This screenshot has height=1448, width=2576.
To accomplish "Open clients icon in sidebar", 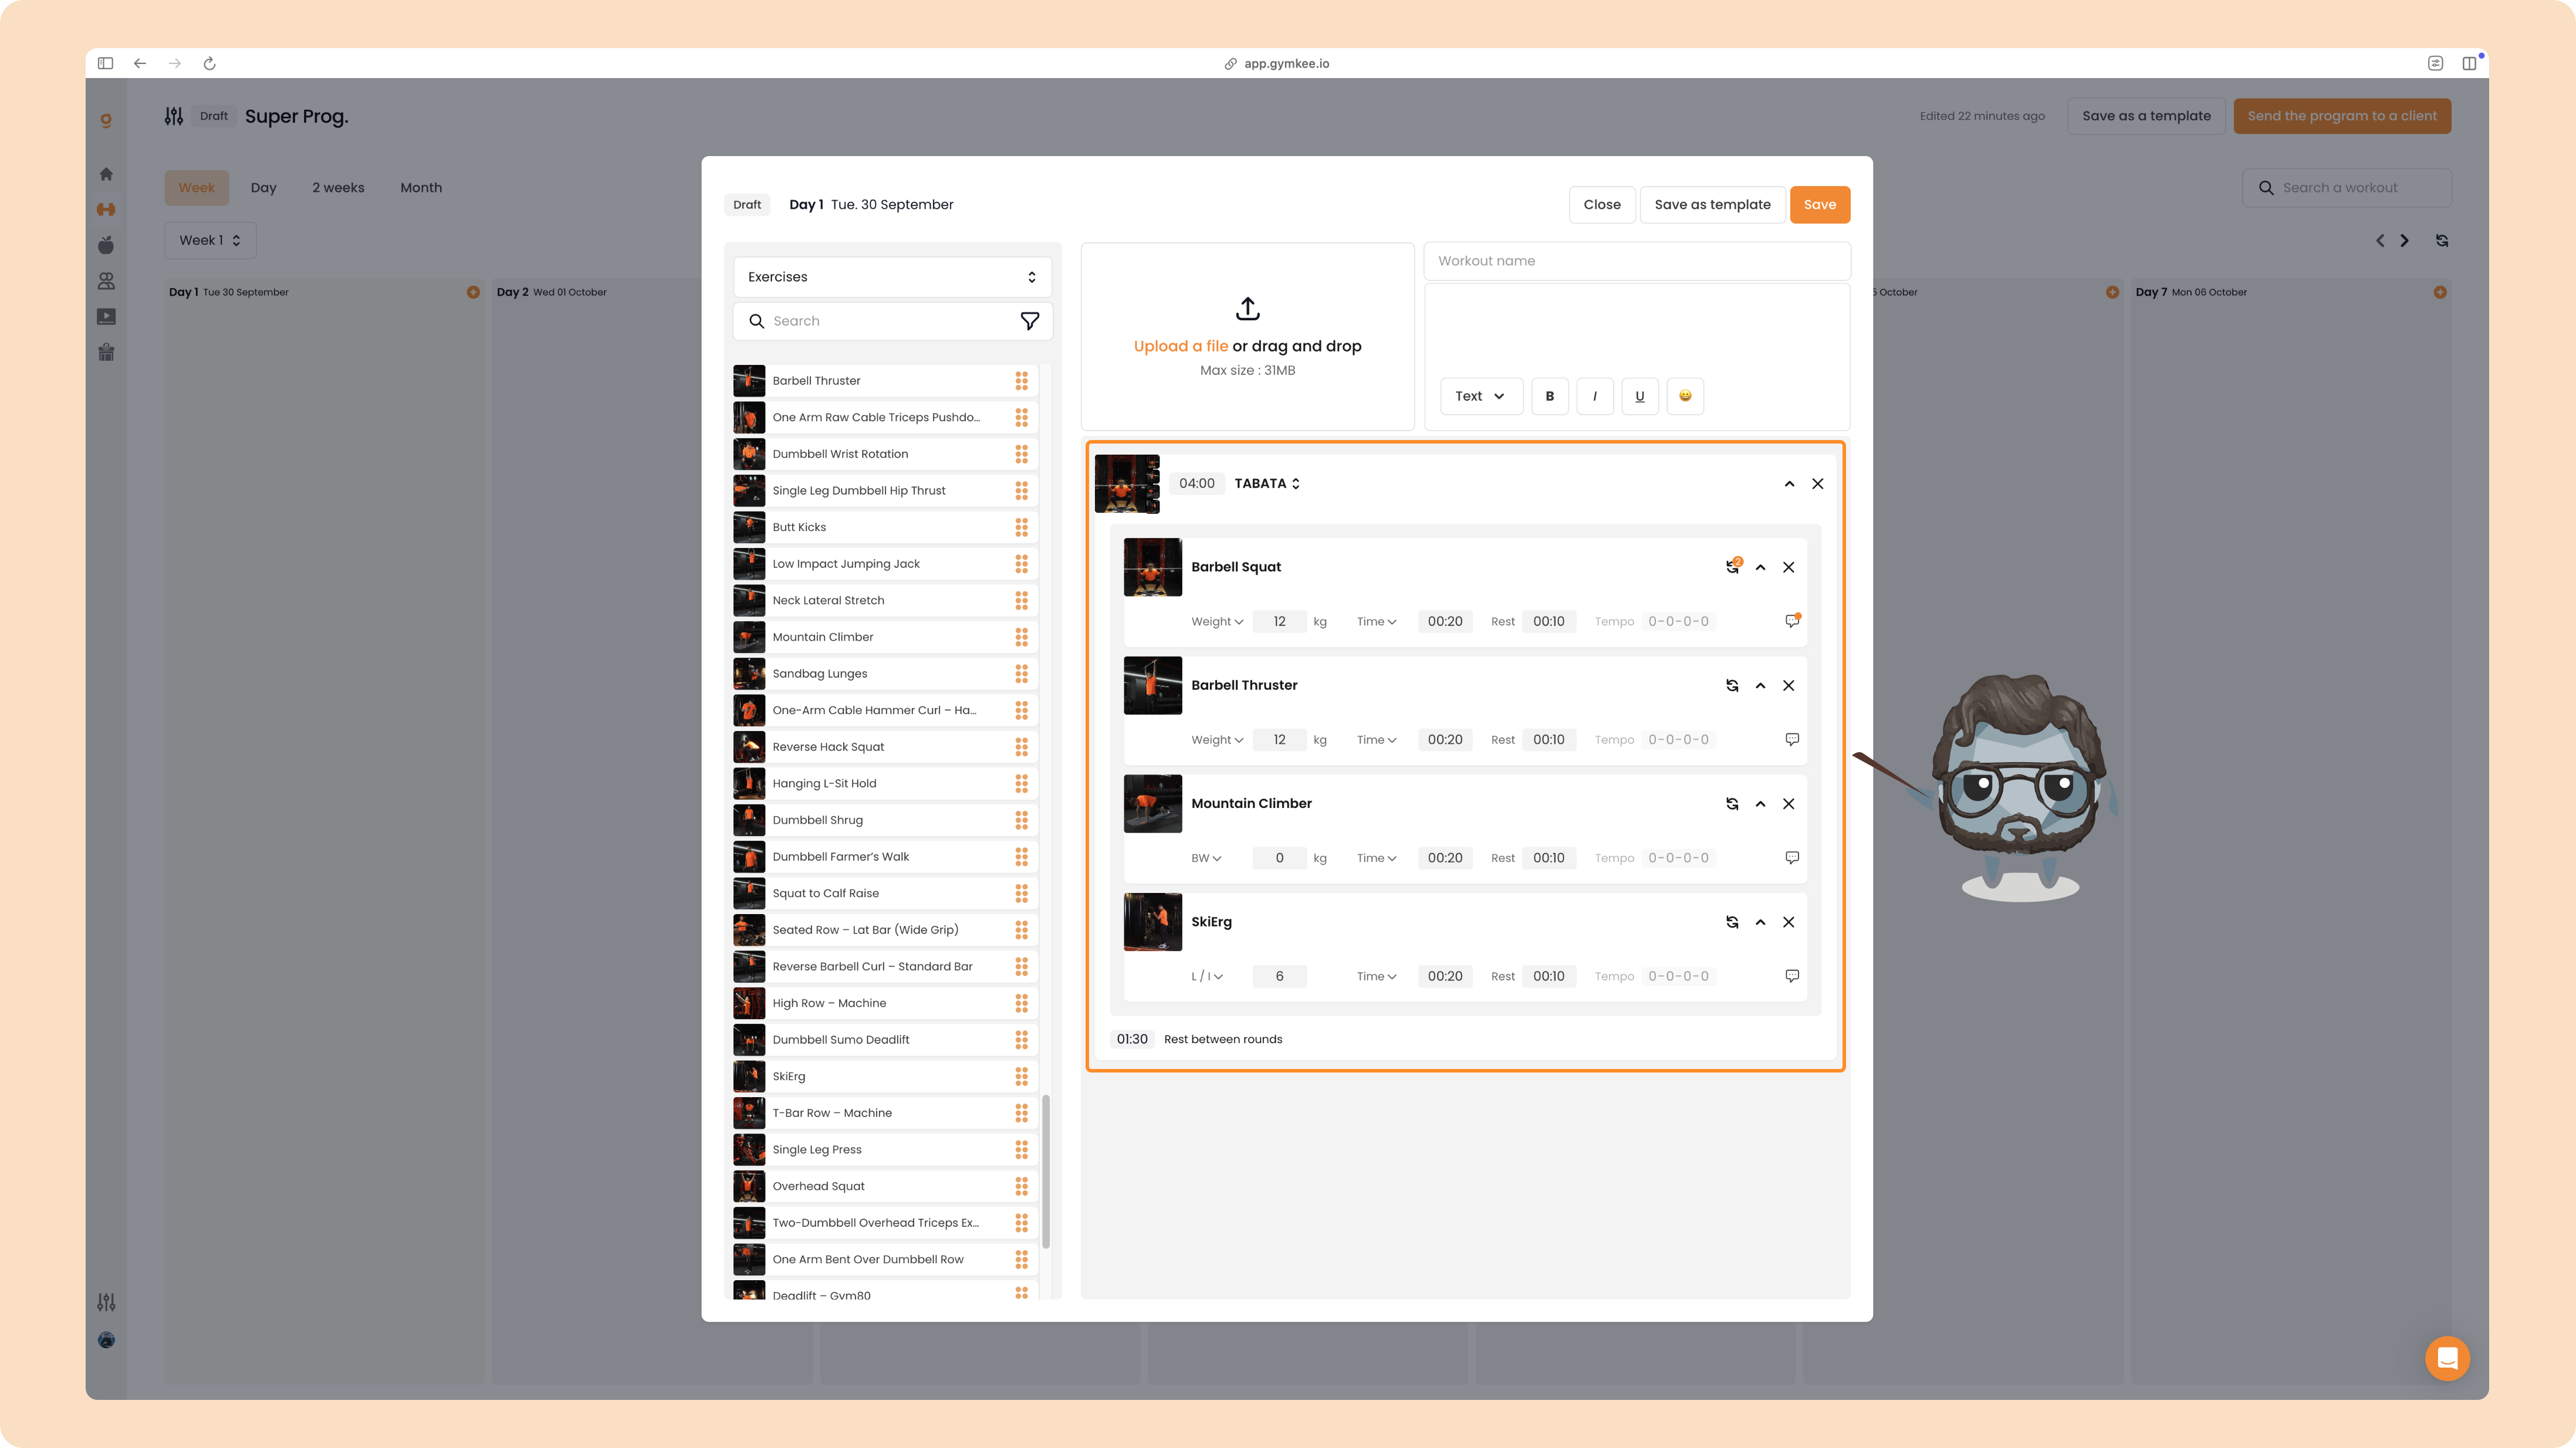I will click(106, 281).
